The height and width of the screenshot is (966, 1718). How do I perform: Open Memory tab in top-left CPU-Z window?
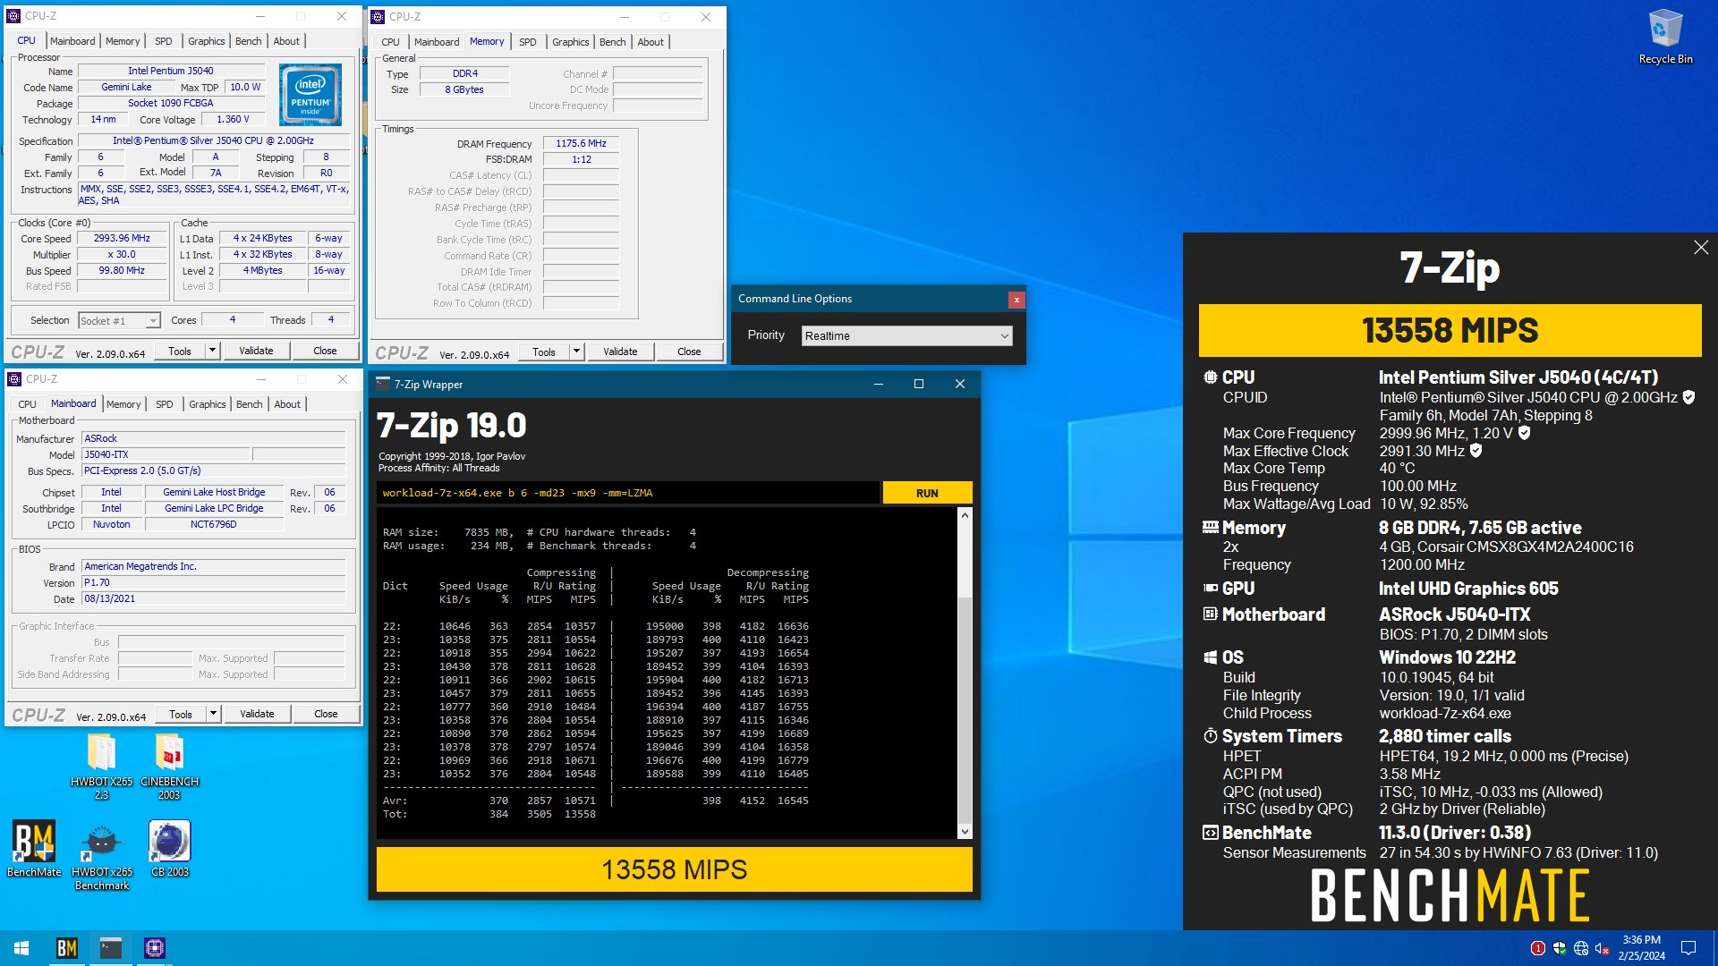coord(123,41)
